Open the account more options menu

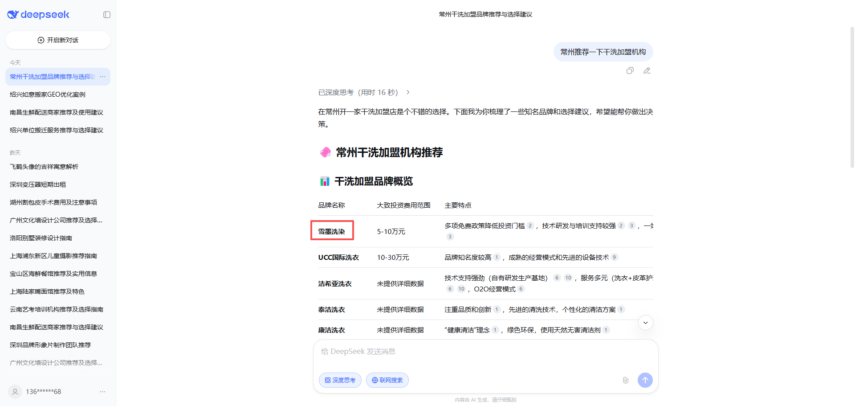102,392
